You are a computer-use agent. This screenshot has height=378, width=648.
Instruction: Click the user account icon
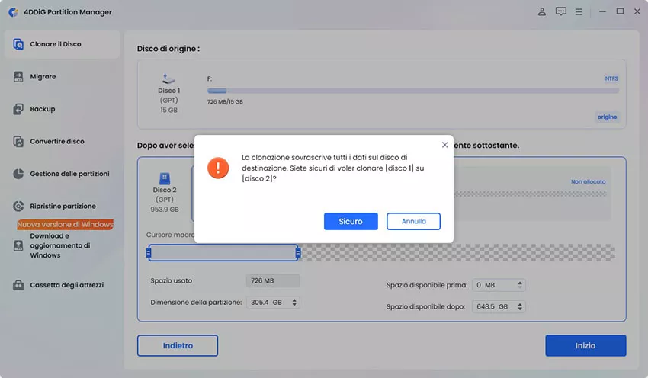[542, 12]
